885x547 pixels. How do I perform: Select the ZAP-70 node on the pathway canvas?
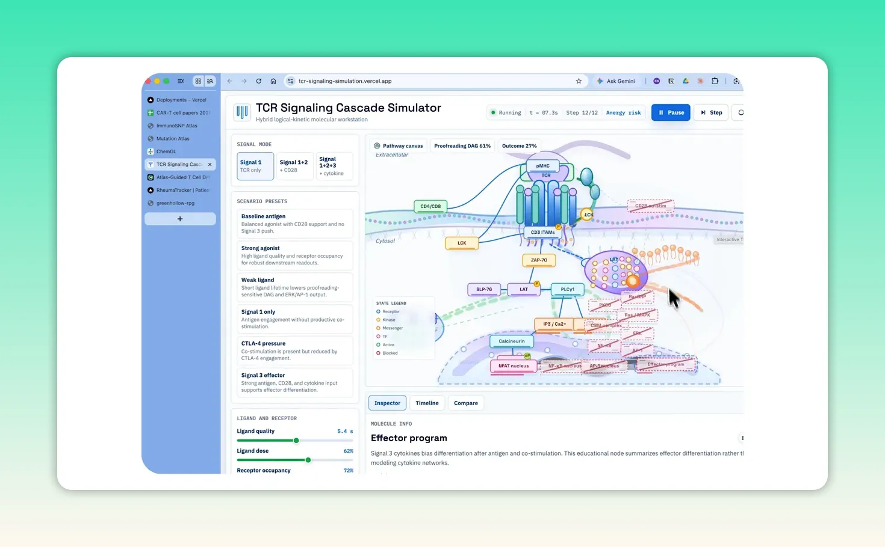[x=539, y=260]
